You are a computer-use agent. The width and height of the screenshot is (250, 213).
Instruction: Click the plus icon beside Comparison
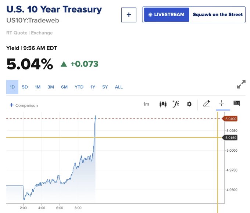click(x=12, y=105)
